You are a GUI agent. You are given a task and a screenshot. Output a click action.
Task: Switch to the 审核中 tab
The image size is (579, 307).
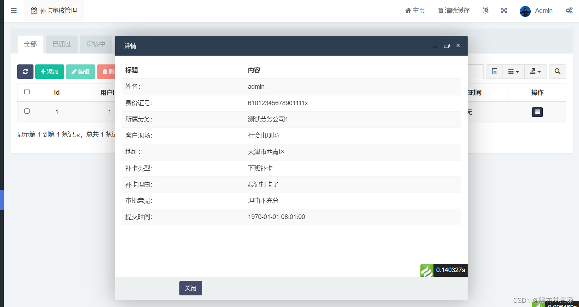[x=96, y=44]
